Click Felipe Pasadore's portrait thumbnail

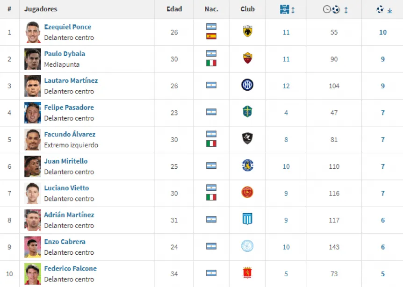click(33, 113)
